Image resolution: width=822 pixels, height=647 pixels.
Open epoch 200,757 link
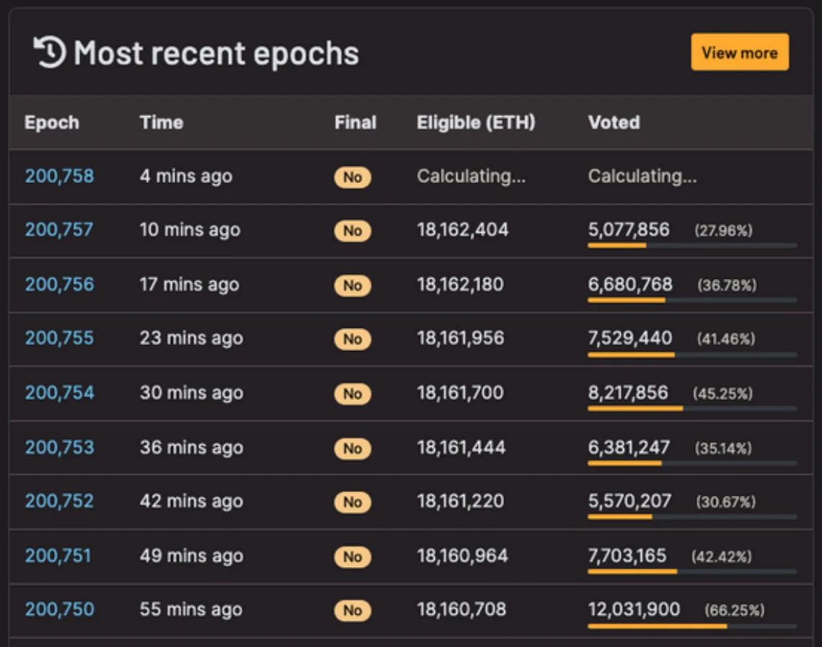click(x=59, y=229)
